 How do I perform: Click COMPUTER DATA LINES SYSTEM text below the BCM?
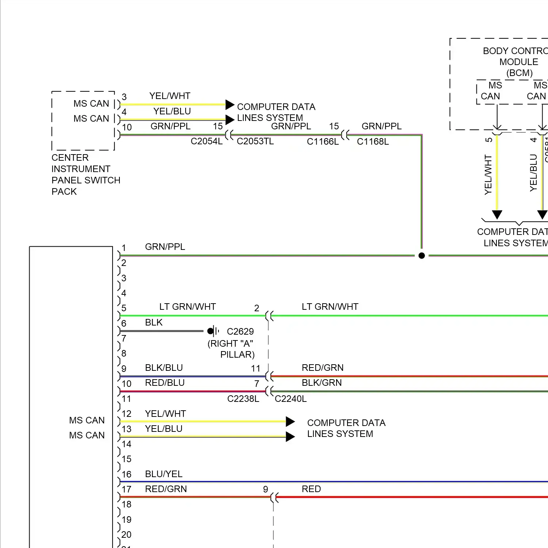tap(513, 237)
